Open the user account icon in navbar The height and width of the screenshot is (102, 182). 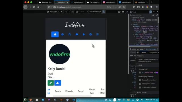[x=90, y=34]
